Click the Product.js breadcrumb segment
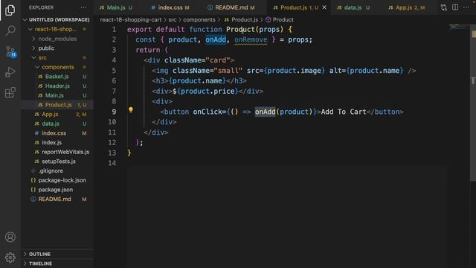476x268 pixels. (x=241, y=20)
